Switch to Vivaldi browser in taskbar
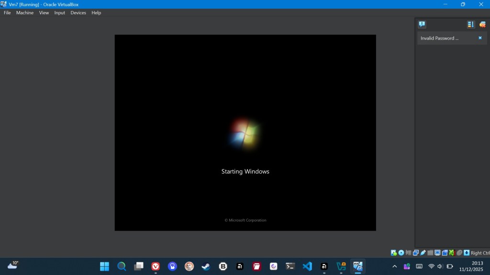 coord(156,266)
